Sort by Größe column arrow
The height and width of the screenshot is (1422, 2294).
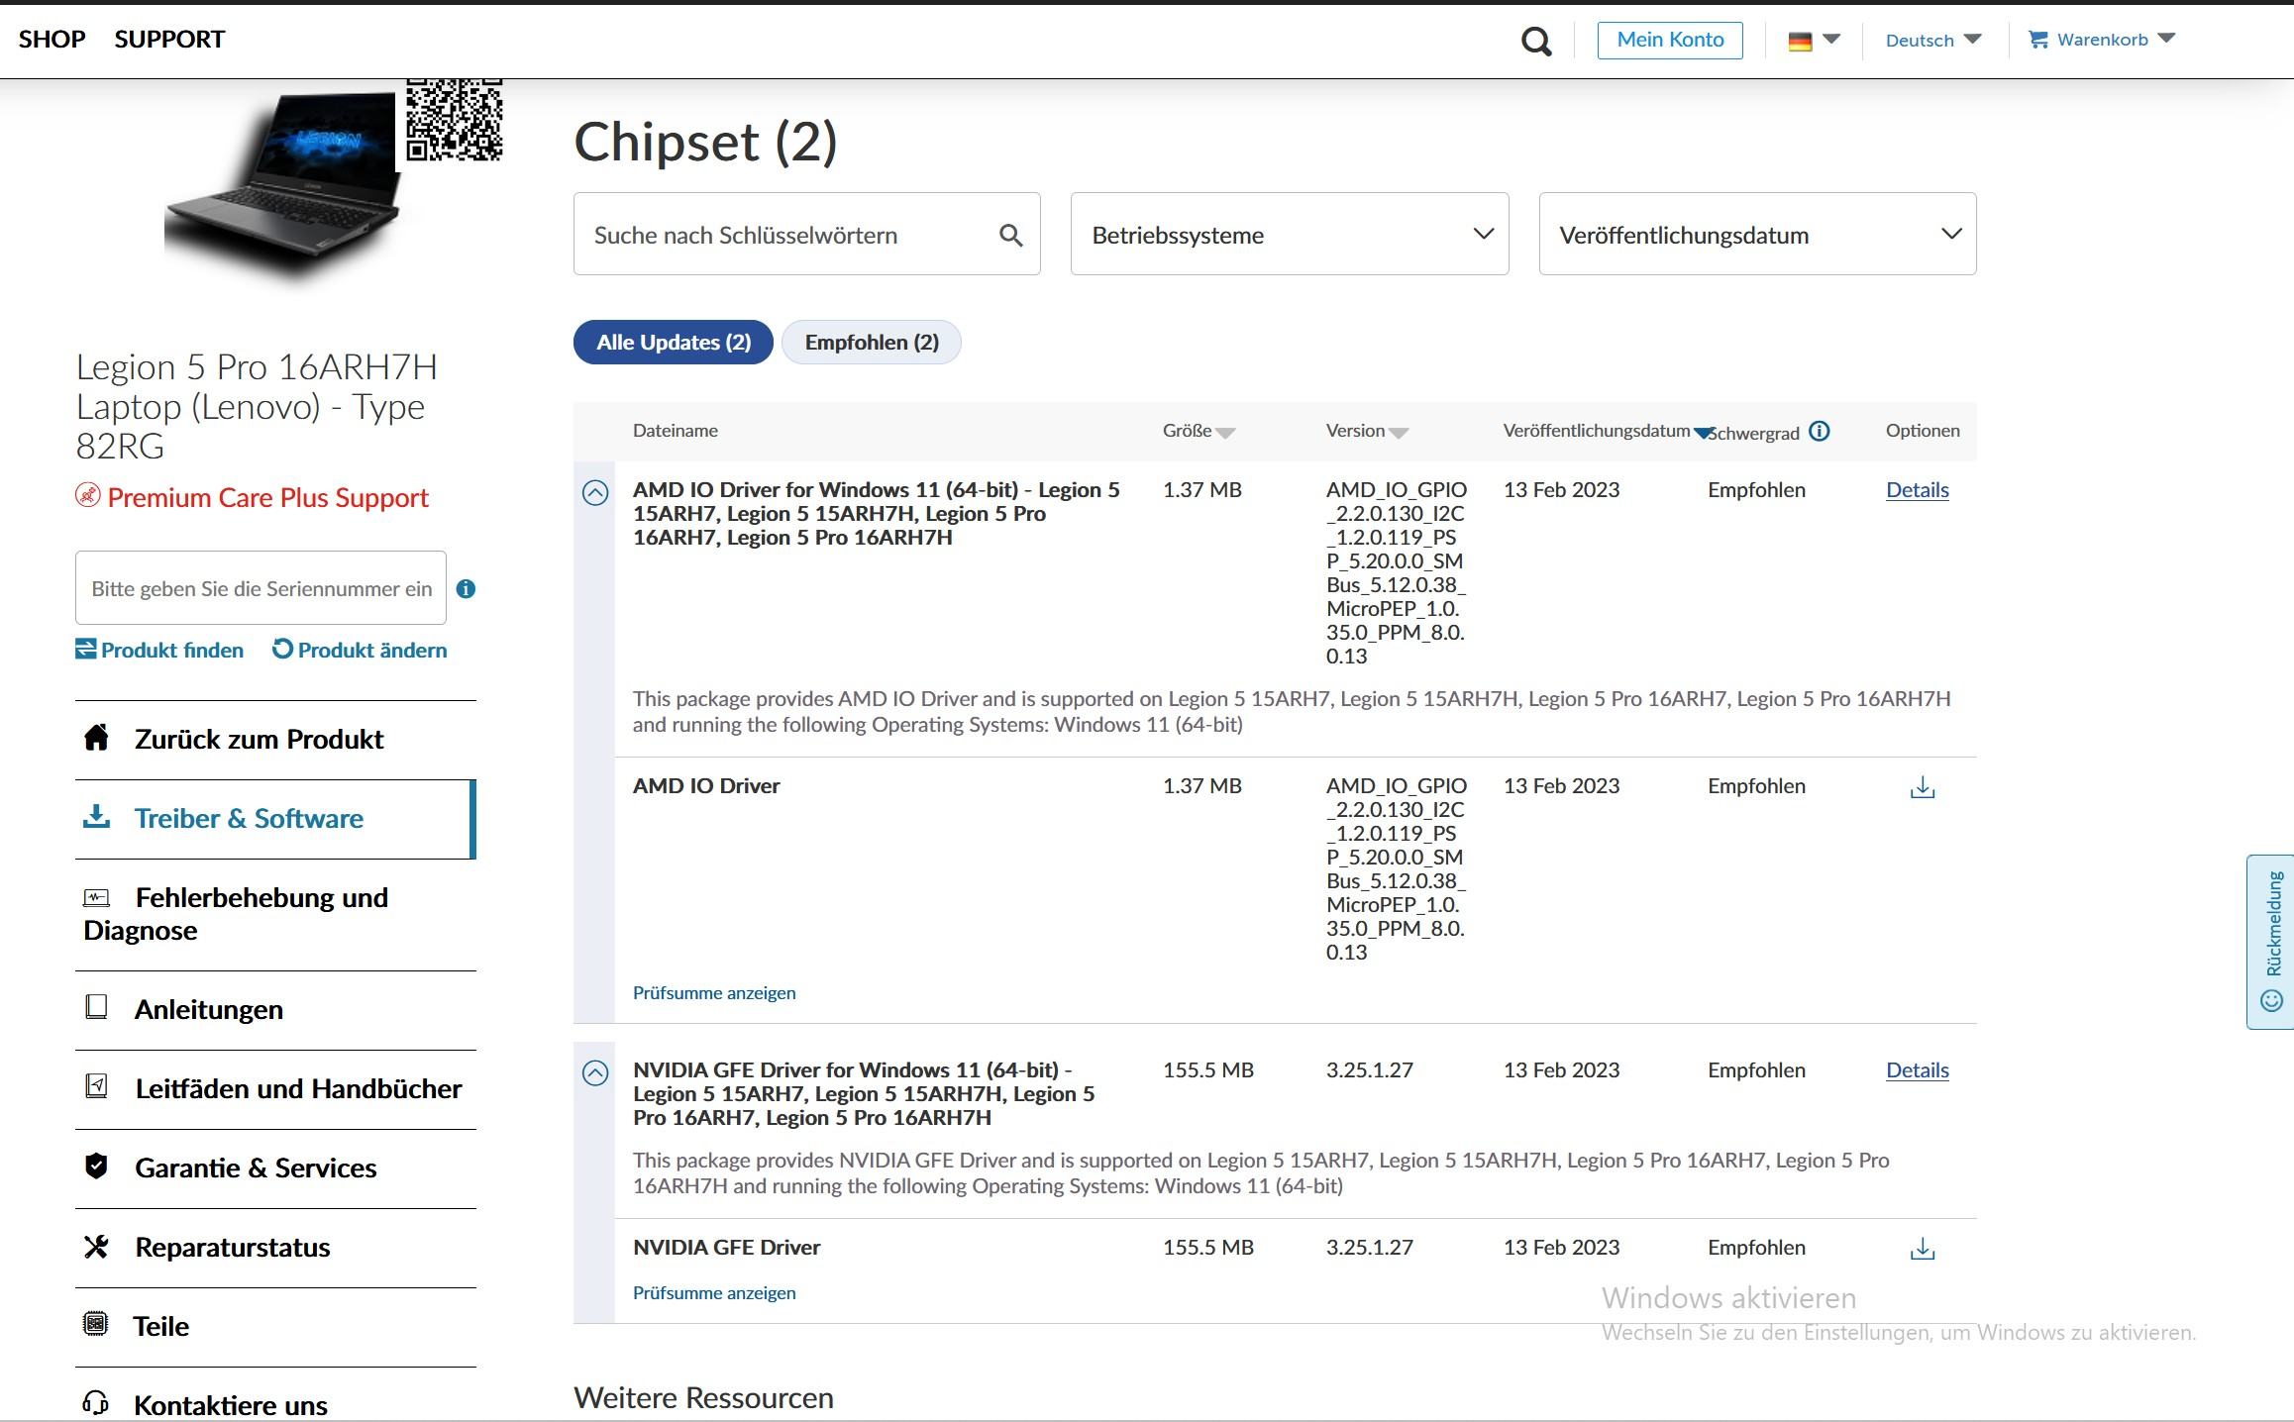tap(1225, 433)
